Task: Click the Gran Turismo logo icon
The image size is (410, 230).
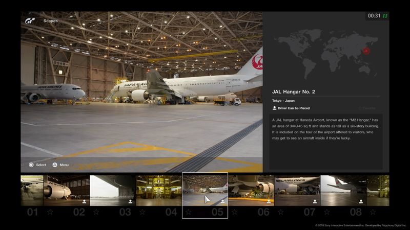Action: (30, 21)
